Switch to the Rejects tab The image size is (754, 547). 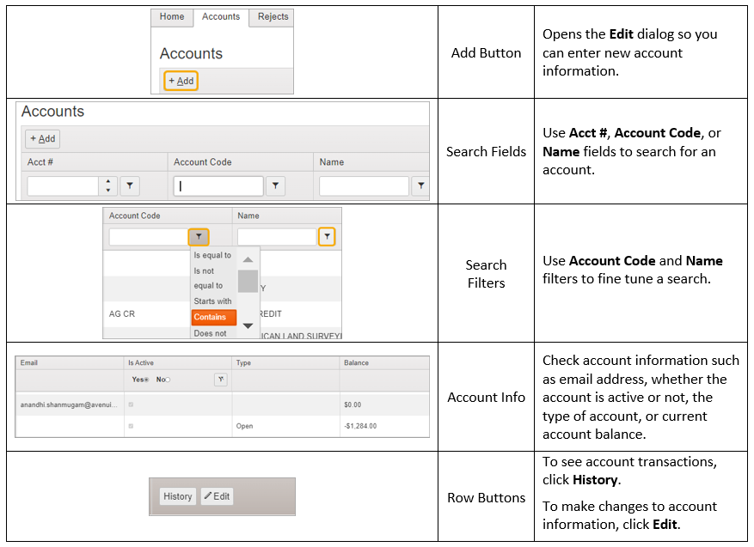[273, 17]
